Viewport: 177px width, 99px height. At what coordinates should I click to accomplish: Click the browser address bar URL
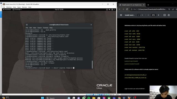point(152,9)
